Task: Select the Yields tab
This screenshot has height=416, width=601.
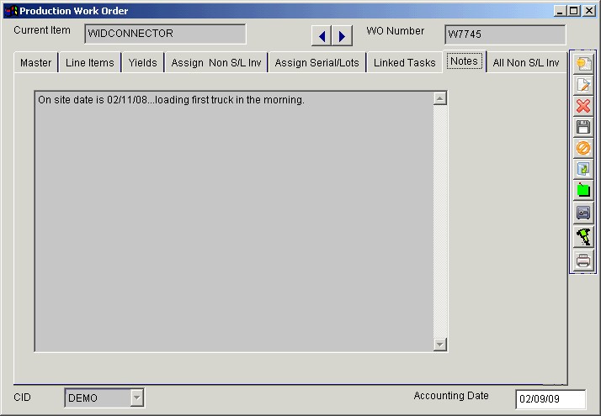Action: click(x=142, y=63)
